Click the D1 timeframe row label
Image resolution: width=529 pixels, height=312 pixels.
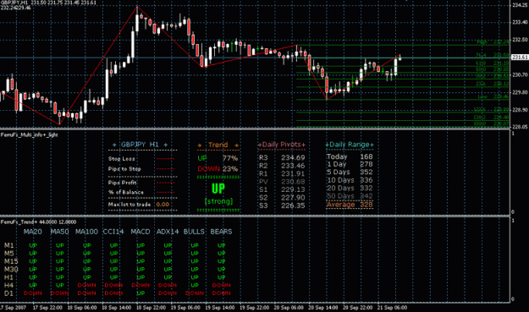click(8, 293)
